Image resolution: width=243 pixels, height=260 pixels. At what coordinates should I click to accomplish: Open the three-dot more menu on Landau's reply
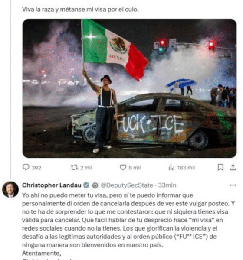tap(233, 185)
